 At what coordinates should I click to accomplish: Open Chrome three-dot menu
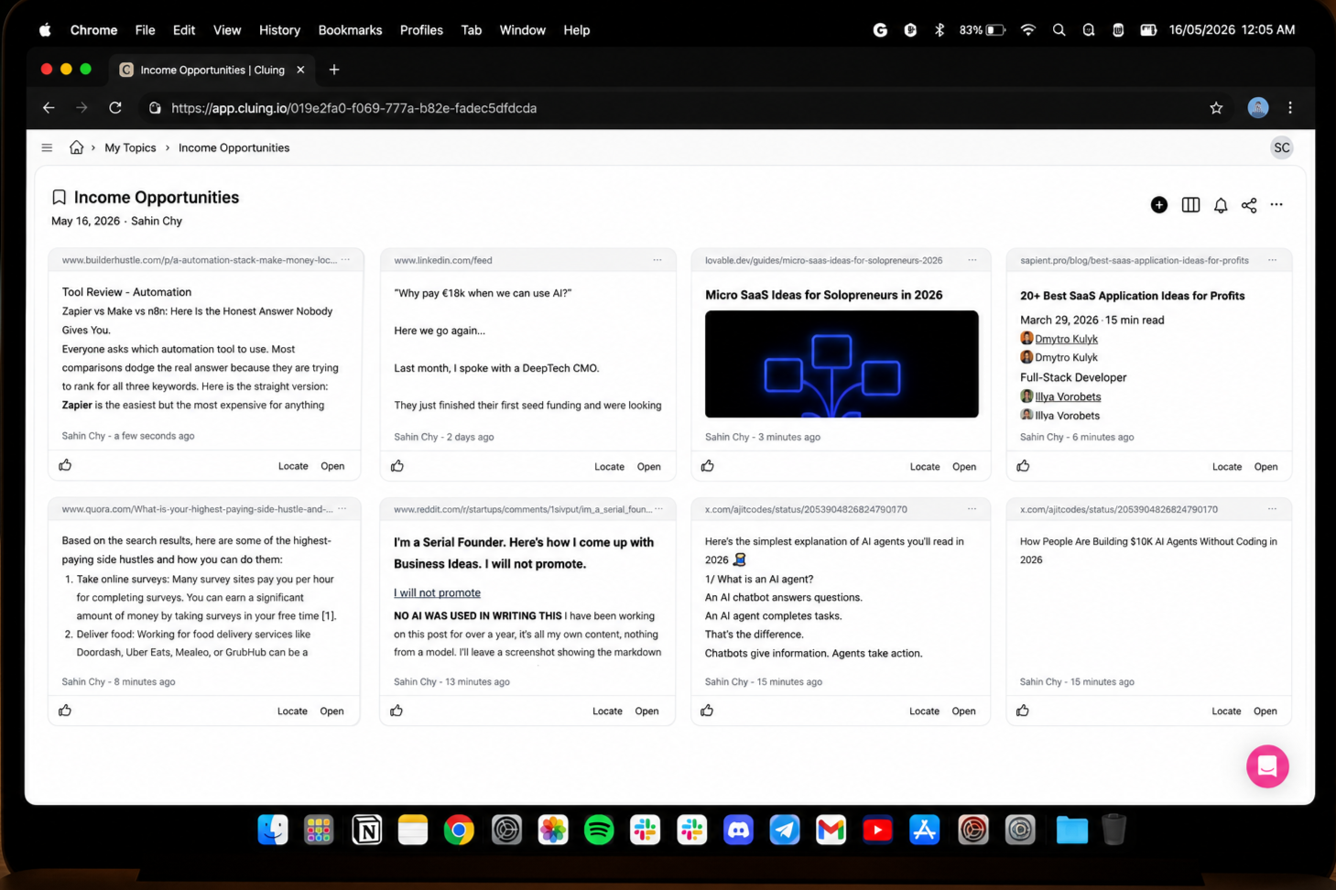click(x=1290, y=108)
